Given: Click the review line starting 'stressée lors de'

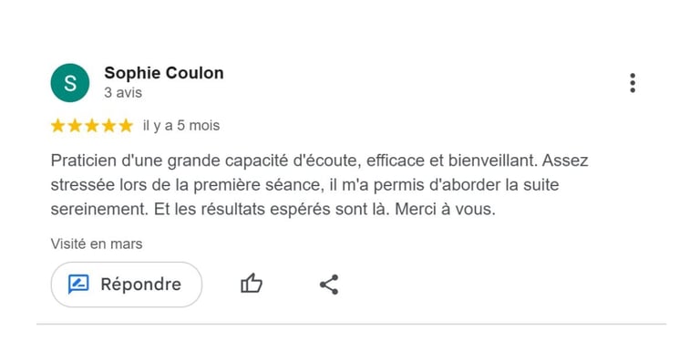Looking at the screenshot, I should click(x=304, y=185).
